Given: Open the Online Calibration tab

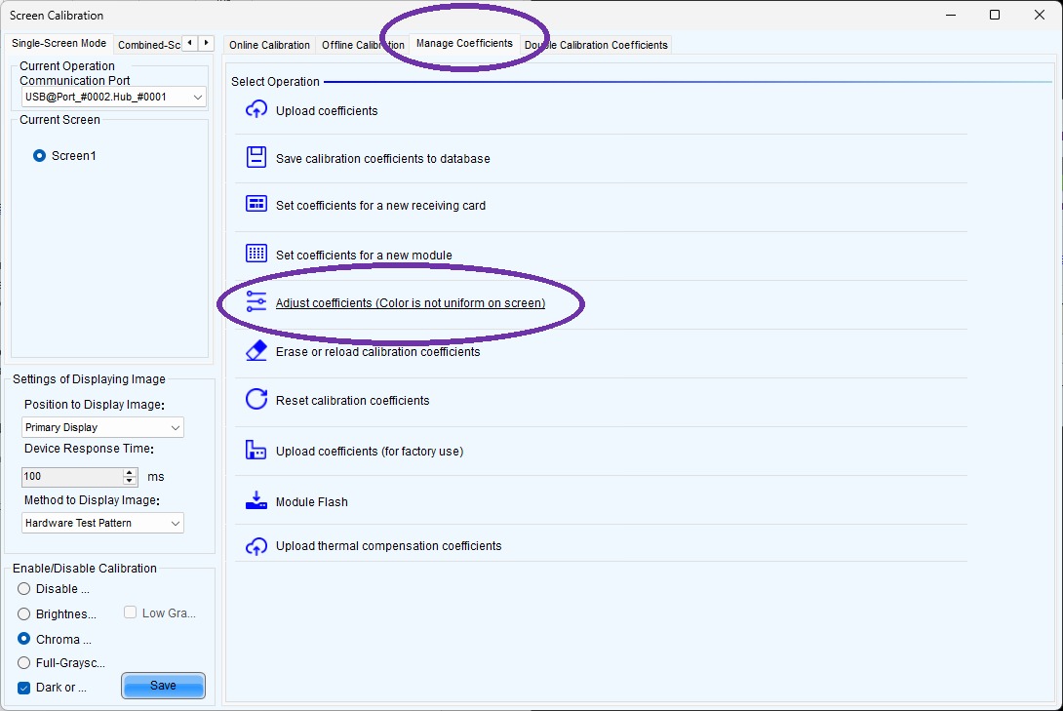Looking at the screenshot, I should tap(269, 45).
